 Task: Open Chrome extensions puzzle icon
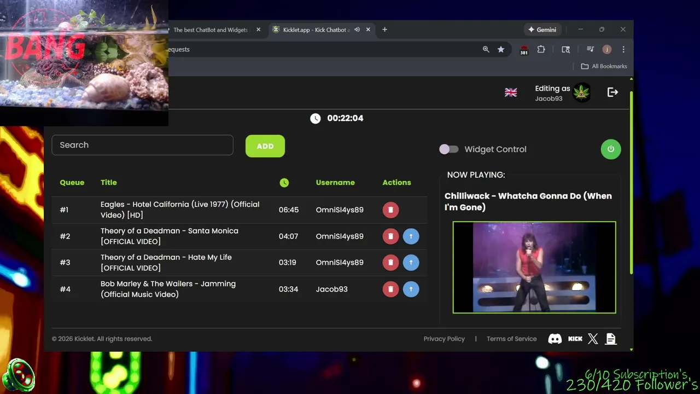pyautogui.click(x=541, y=49)
